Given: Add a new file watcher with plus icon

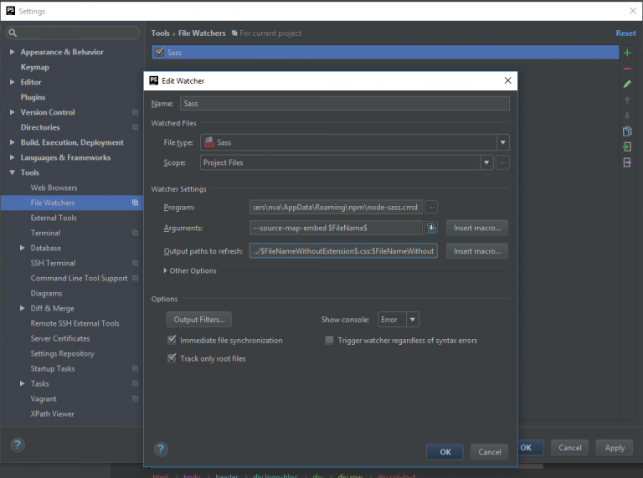Looking at the screenshot, I should coord(627,53).
